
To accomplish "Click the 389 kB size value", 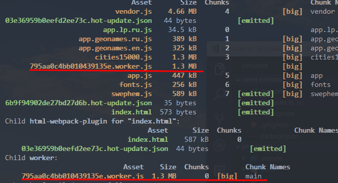I will [x=184, y=39].
